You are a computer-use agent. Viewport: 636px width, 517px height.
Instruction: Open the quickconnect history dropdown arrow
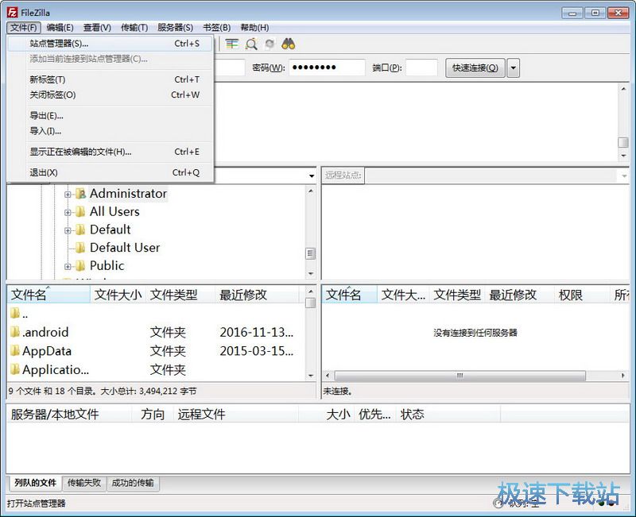[513, 68]
